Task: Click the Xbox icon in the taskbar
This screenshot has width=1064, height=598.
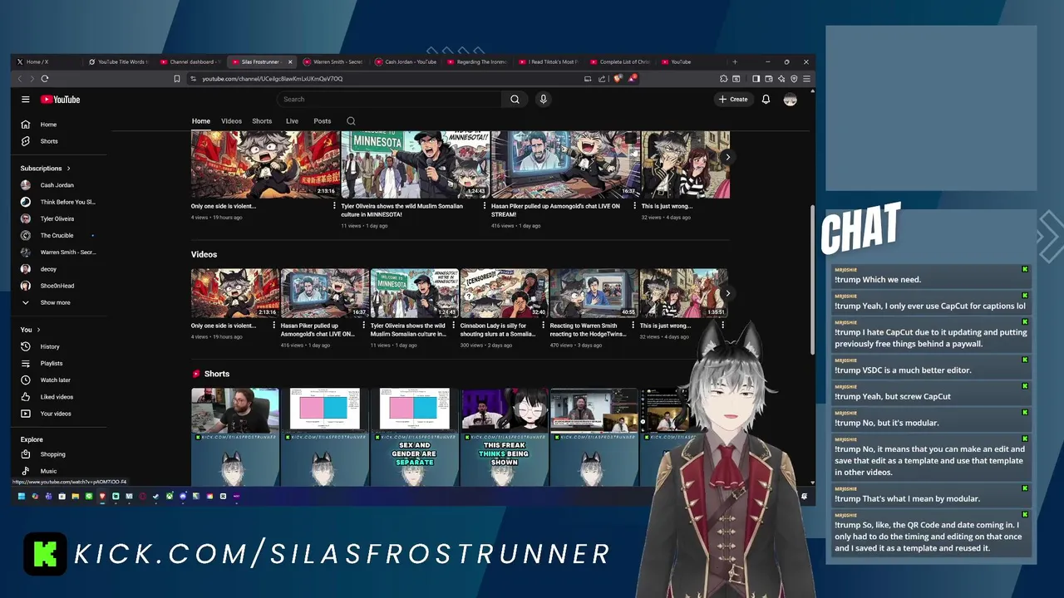Action: (170, 497)
